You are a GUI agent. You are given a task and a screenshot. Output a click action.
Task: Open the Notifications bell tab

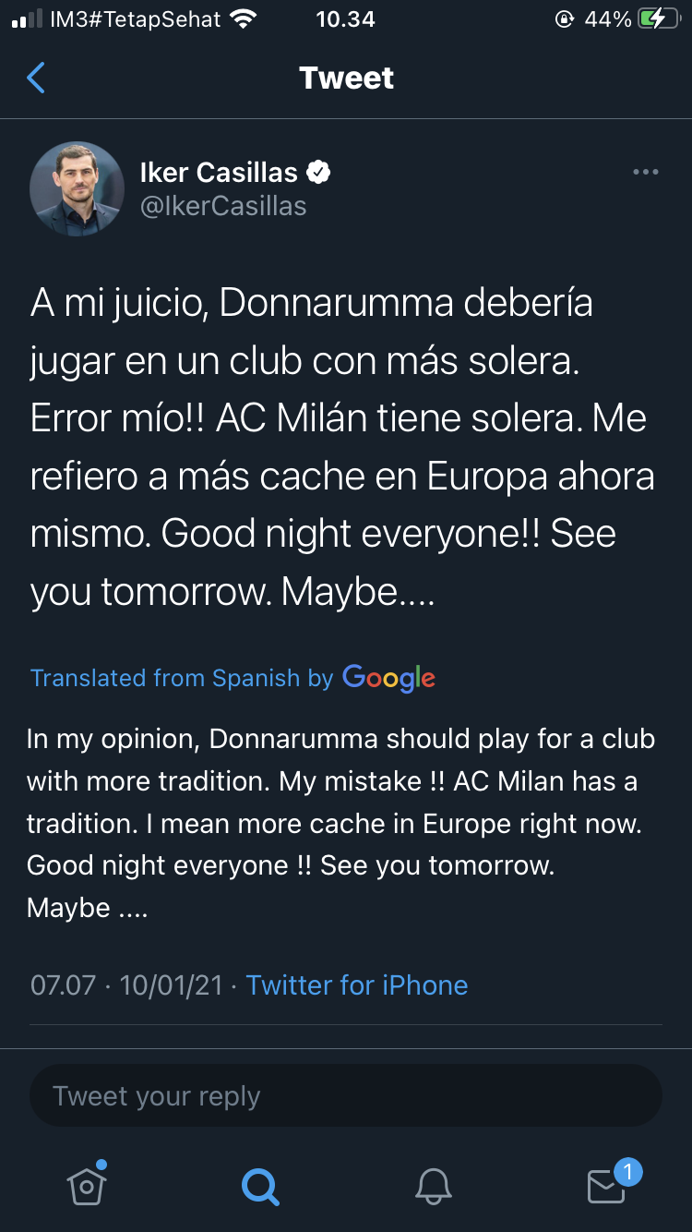(x=433, y=1186)
